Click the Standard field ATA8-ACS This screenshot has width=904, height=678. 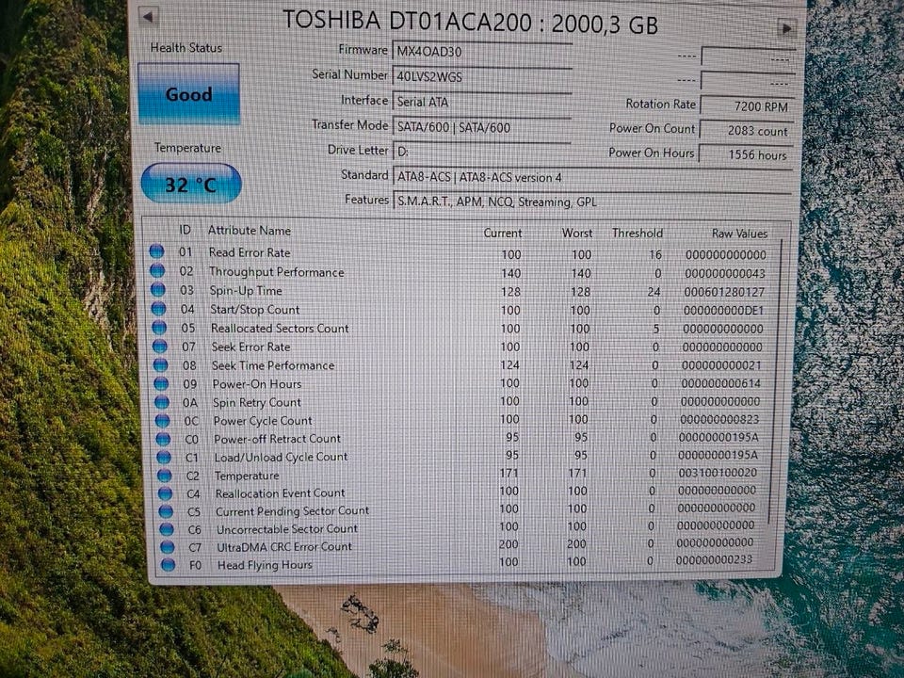[x=592, y=177]
